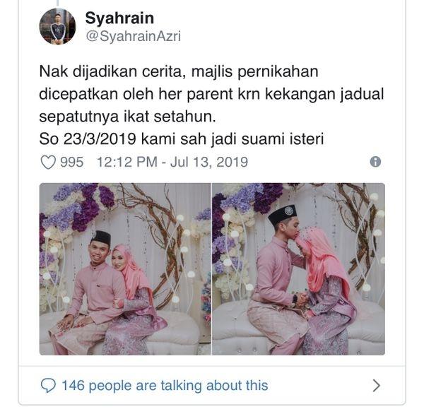The image size is (424, 414).
Task: Click the speech bubble conversation icon
Action: (x=48, y=385)
